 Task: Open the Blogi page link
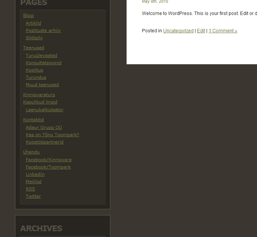[28, 15]
